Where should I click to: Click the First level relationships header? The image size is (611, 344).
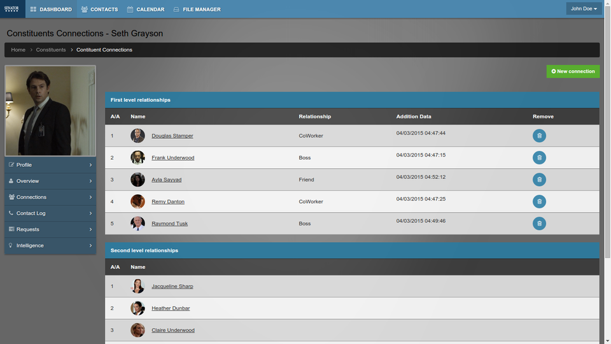[352, 100]
